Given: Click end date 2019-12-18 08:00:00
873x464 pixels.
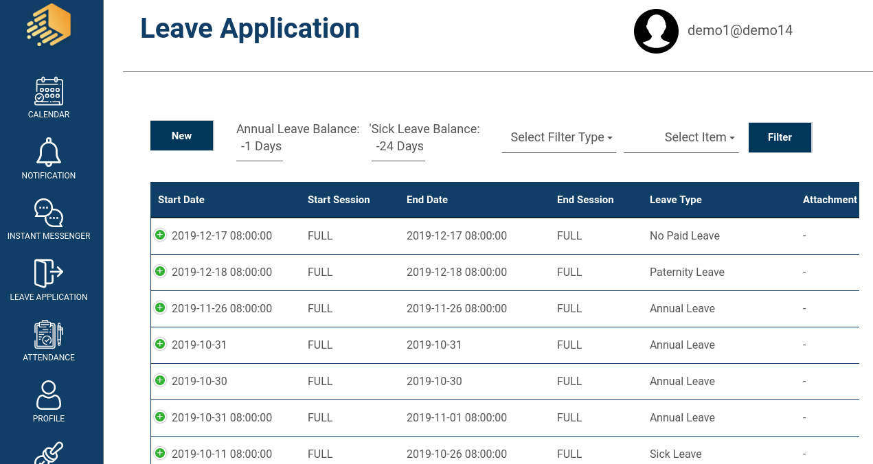Looking at the screenshot, I should [x=457, y=272].
